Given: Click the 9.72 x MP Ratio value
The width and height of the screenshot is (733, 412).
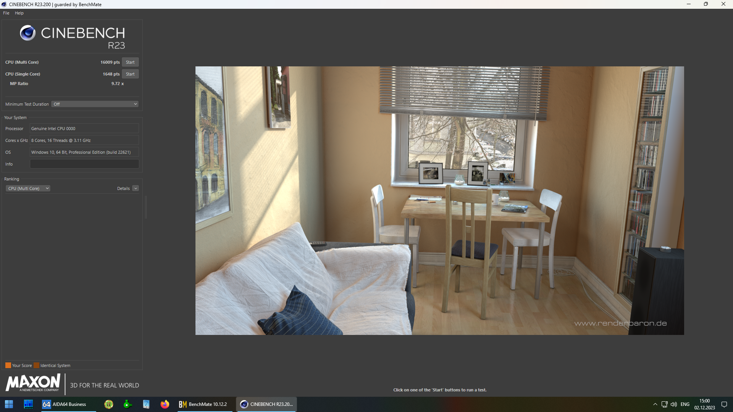Looking at the screenshot, I should (118, 84).
